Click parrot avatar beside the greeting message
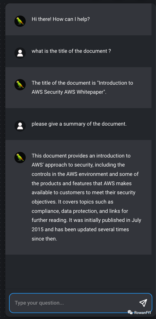Image resolution: width=156 pixels, height=319 pixels. pyautogui.click(x=20, y=21)
